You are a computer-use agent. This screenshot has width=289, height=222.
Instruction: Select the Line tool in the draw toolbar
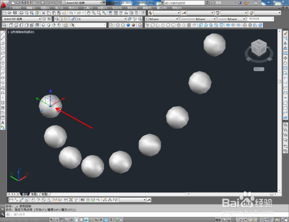3,33
